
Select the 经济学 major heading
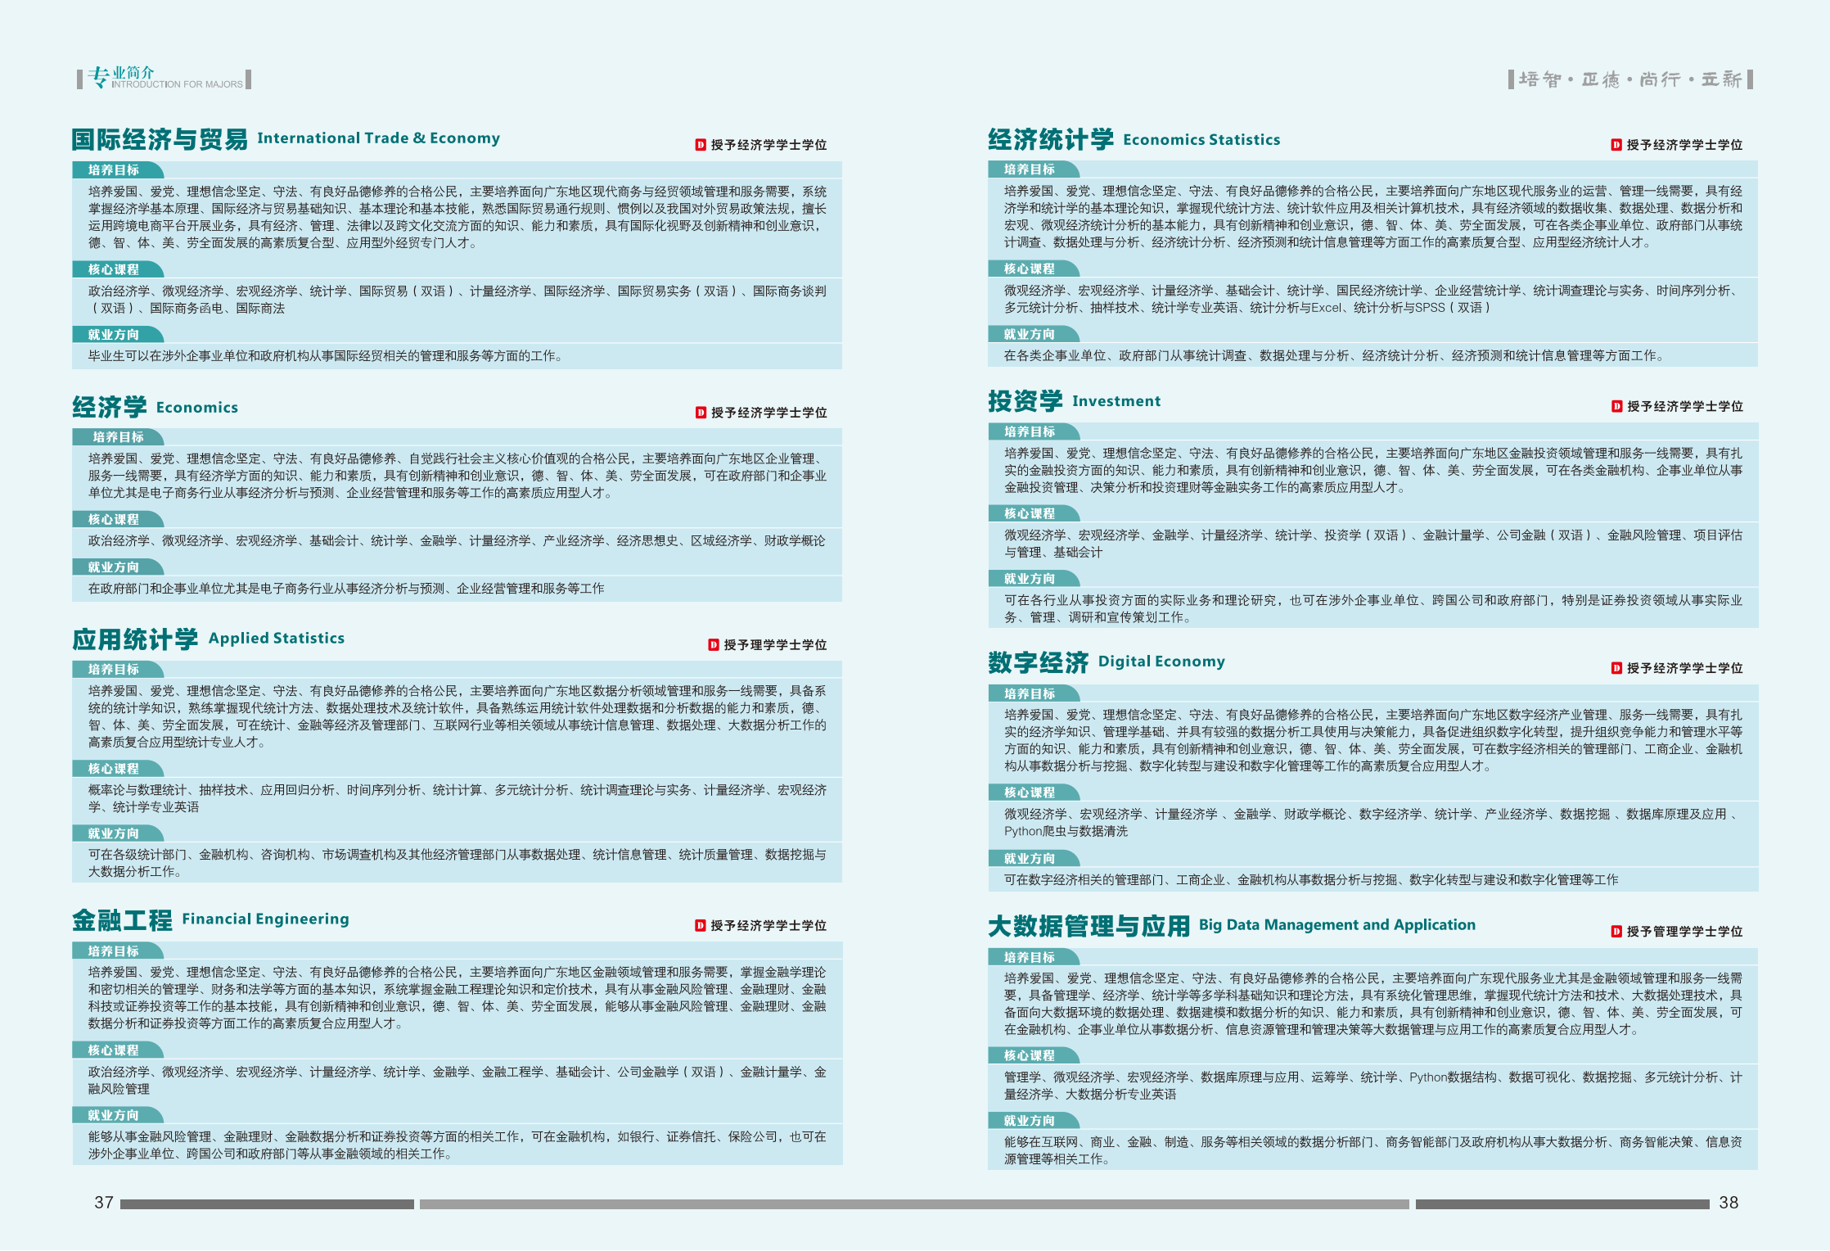click(x=110, y=407)
